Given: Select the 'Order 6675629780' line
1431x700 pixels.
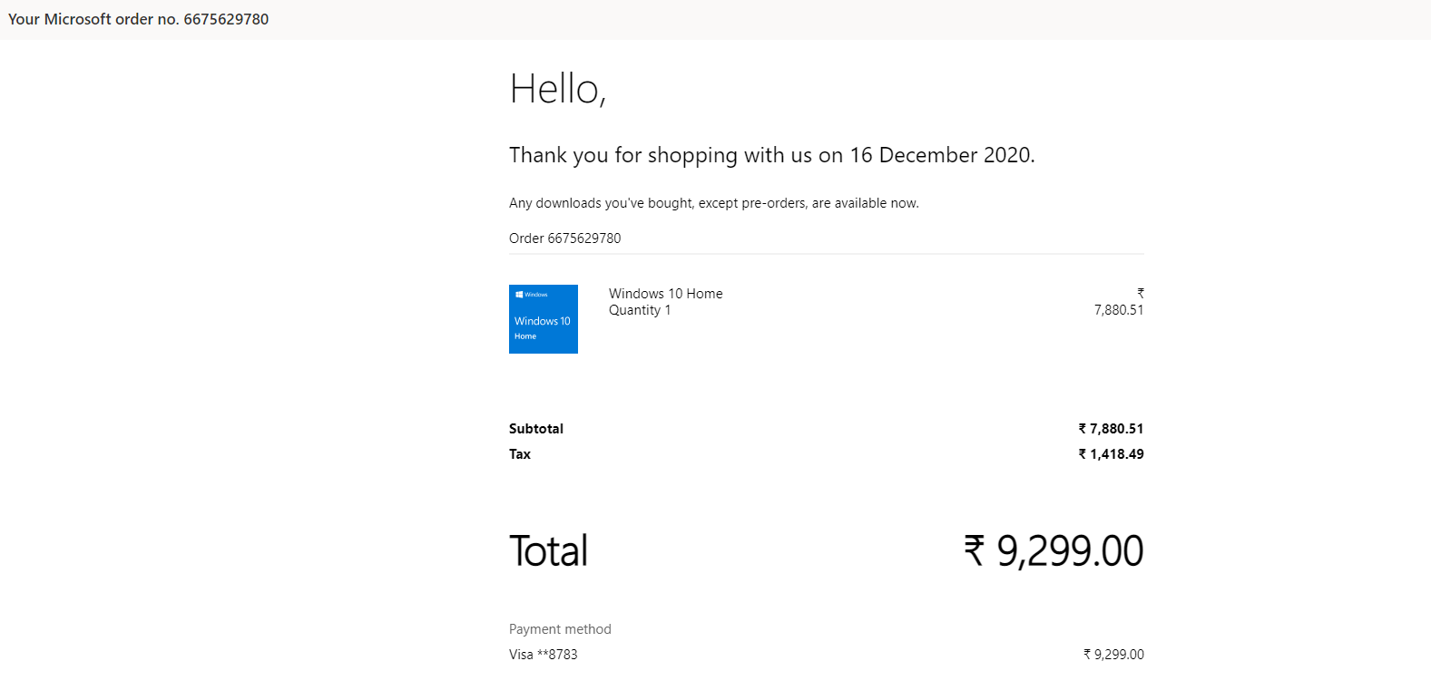Looking at the screenshot, I should 564,238.
